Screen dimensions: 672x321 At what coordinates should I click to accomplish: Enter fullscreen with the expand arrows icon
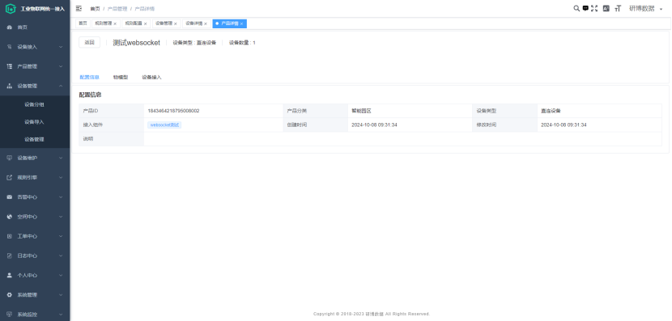tap(594, 8)
